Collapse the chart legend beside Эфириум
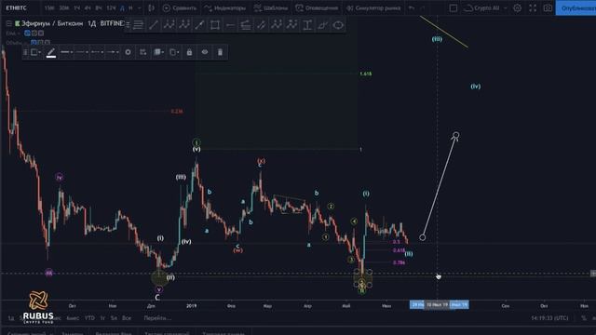This screenshot has height=335, width=596. [x=8, y=23]
